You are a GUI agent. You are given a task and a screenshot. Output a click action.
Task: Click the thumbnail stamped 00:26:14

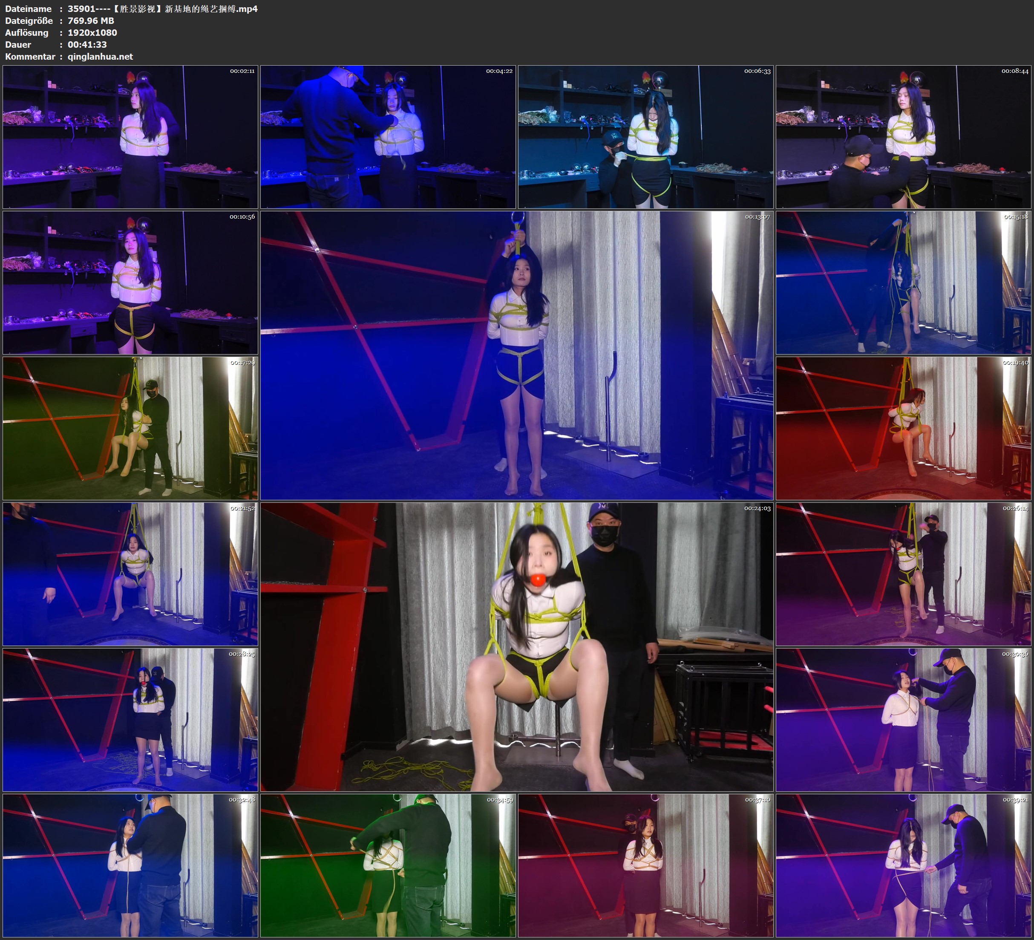click(x=903, y=574)
